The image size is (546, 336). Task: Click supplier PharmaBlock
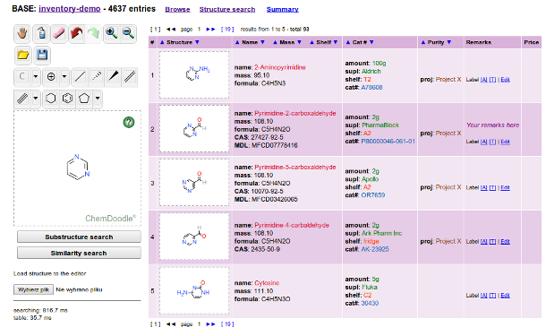click(380, 125)
